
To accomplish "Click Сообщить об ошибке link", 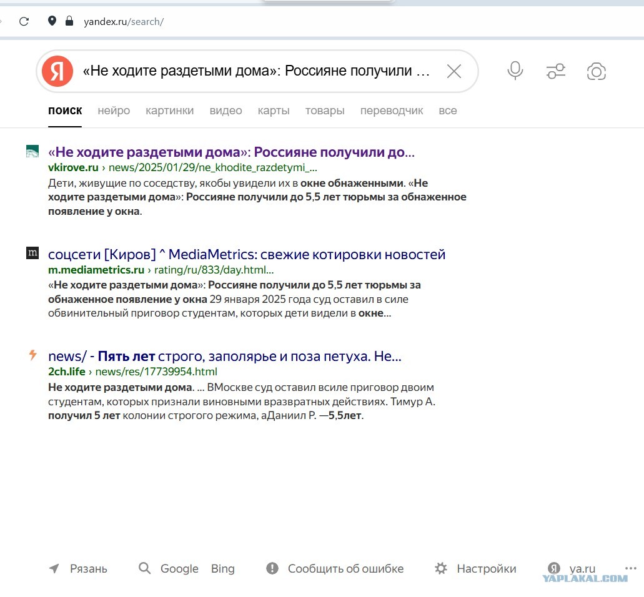I will coord(346,569).
